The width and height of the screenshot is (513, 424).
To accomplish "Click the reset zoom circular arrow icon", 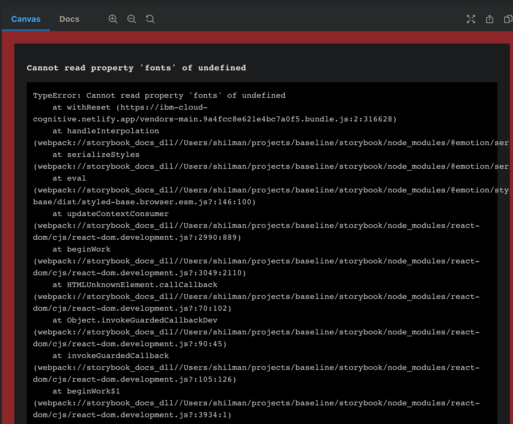I will click(x=150, y=19).
